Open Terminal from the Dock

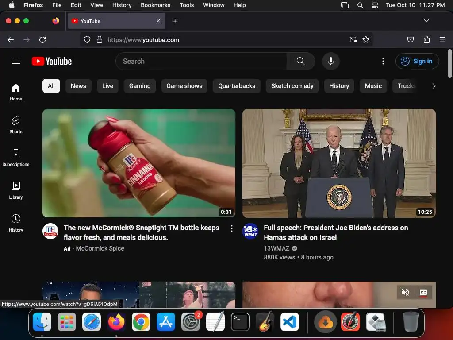point(240,322)
